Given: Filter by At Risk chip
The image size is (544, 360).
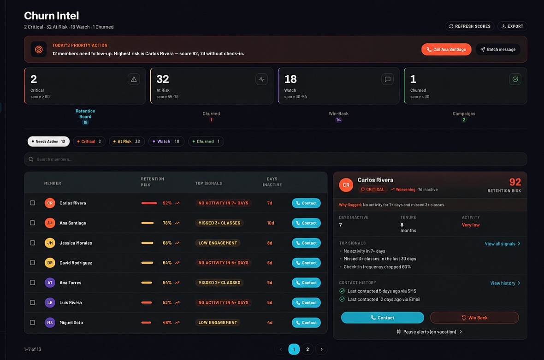Looking at the screenshot, I should pos(127,142).
